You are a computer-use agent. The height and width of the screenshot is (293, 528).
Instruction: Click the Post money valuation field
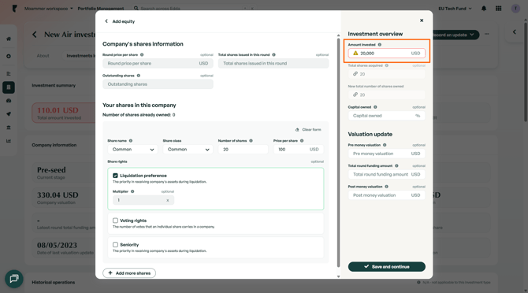(x=387, y=195)
